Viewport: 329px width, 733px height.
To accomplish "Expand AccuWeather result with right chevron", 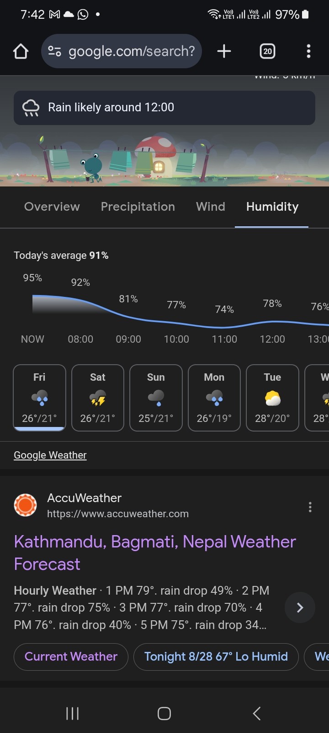I will pyautogui.click(x=300, y=607).
